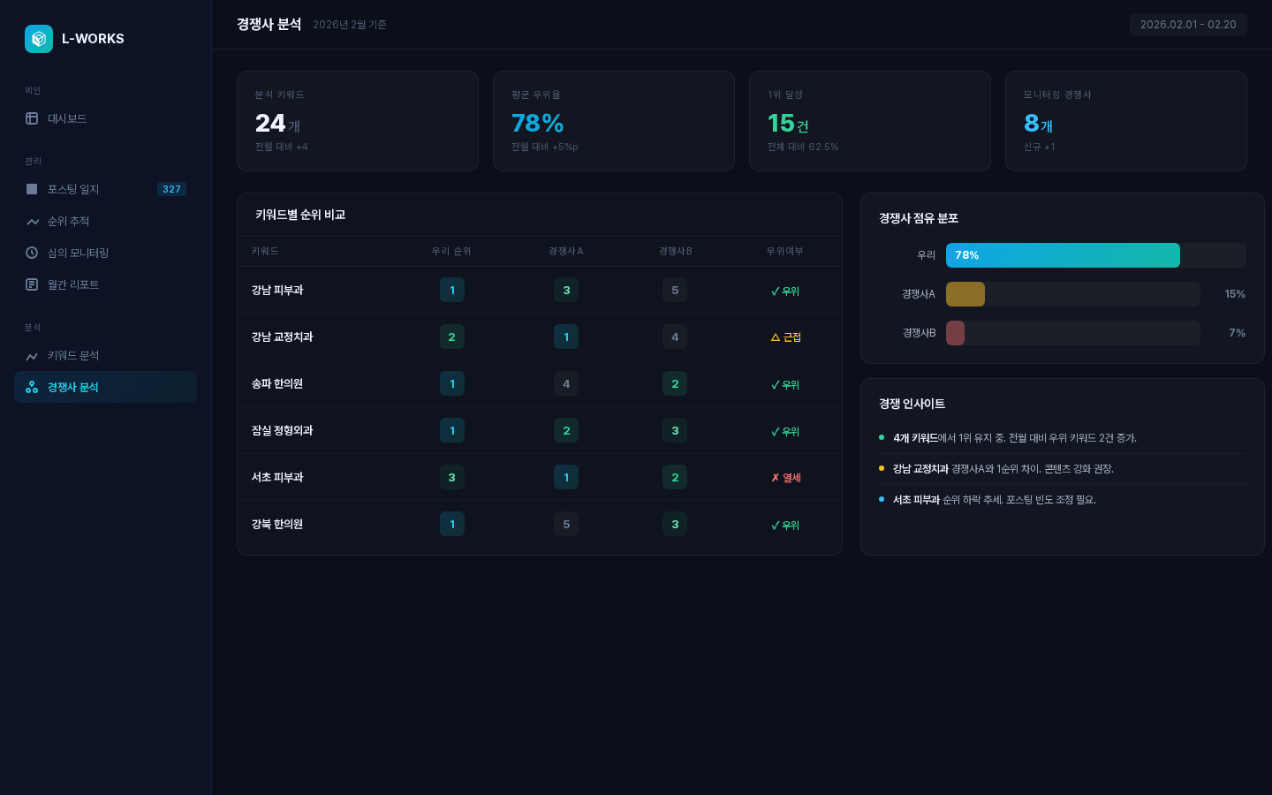This screenshot has height=795, width=1272.
Task: Click the 포스팅 일지 square icon
Action: pos(32,189)
